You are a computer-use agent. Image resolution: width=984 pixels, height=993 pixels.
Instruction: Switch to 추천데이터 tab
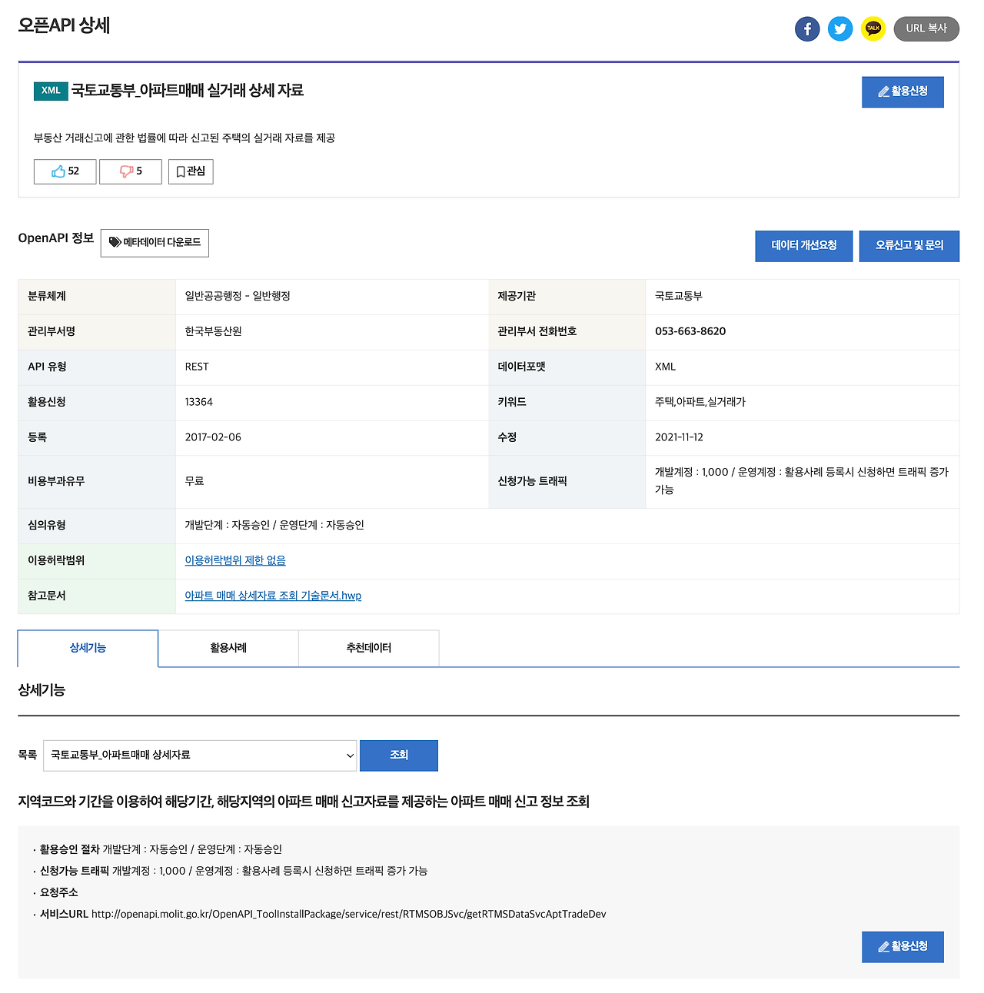(x=369, y=648)
